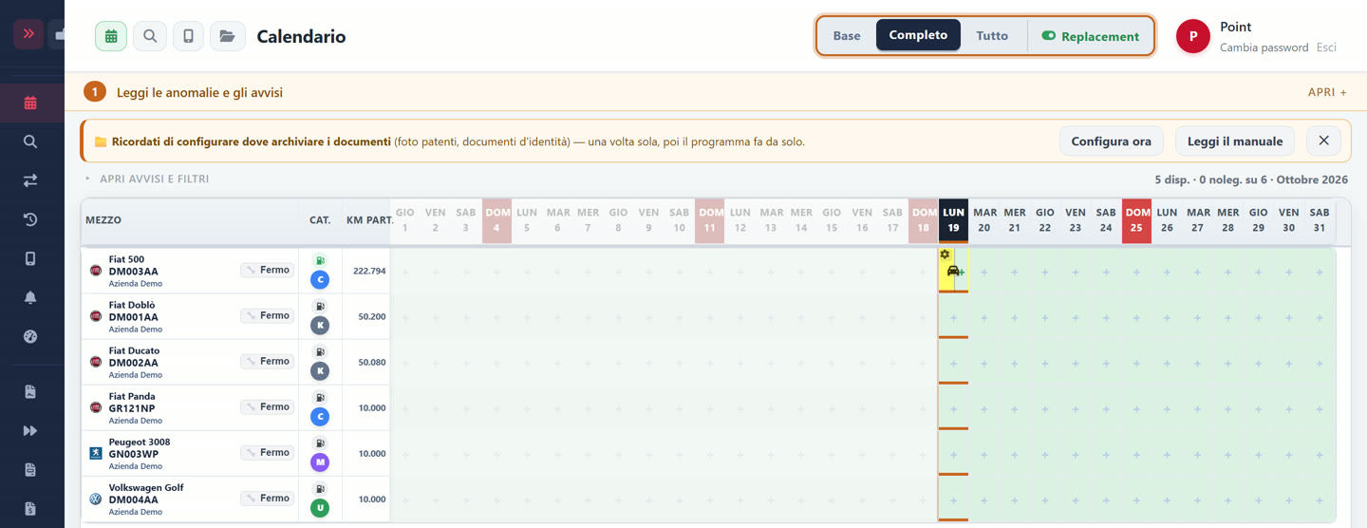The image size is (1367, 528).
Task: Click the folder icon in the reminder banner
Action: [101, 142]
